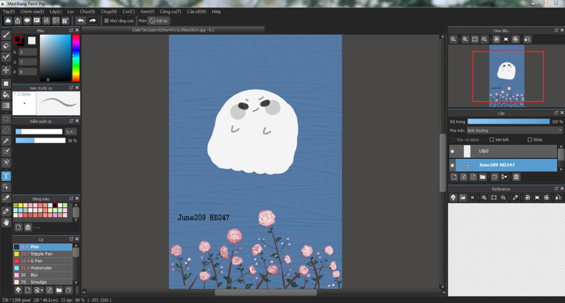Select the Bucket fill tool
The width and height of the screenshot is (565, 303).
[6, 95]
